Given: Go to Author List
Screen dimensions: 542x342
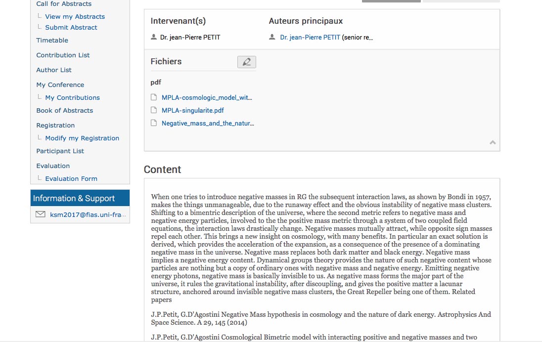Looking at the screenshot, I should (x=54, y=70).
